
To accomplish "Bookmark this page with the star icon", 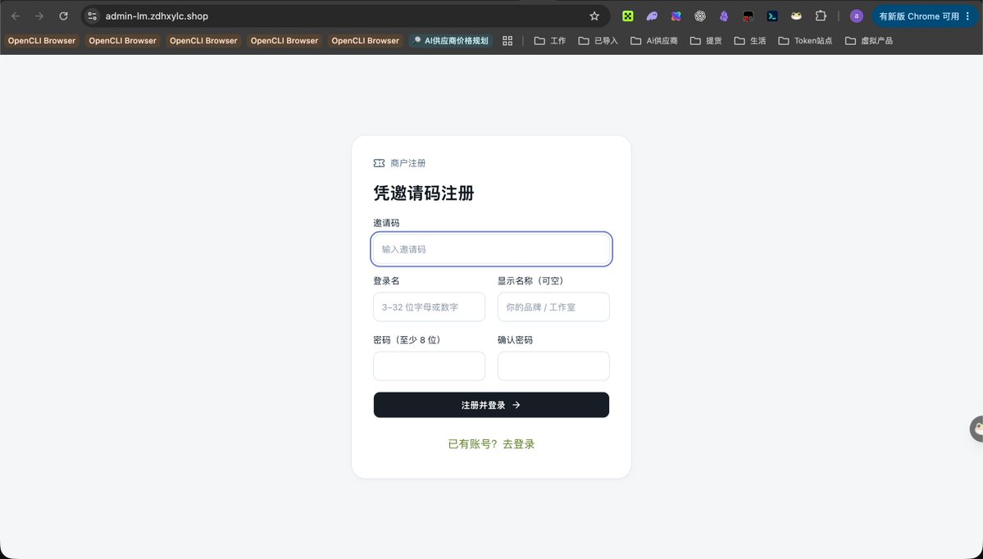I will pyautogui.click(x=594, y=16).
